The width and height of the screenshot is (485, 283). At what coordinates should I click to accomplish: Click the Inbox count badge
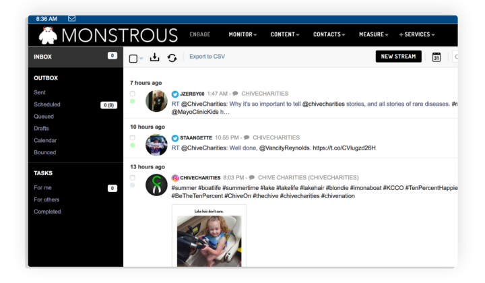coord(112,56)
